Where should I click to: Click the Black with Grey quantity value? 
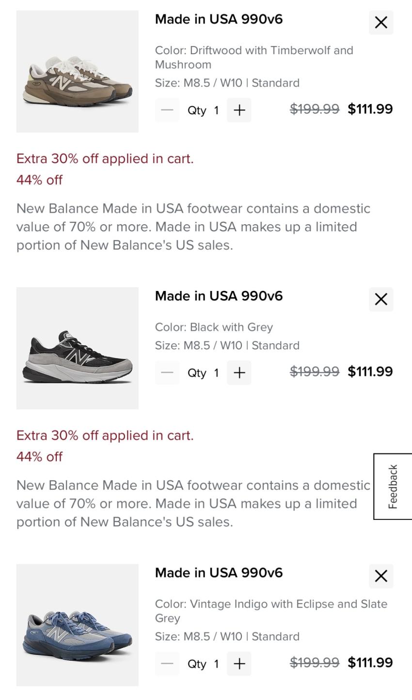[x=216, y=373]
